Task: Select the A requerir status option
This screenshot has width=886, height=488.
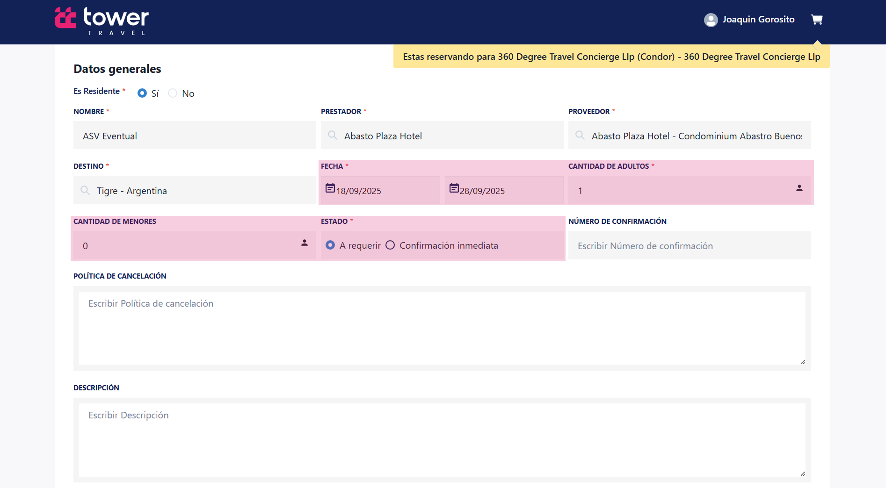Action: coord(330,245)
